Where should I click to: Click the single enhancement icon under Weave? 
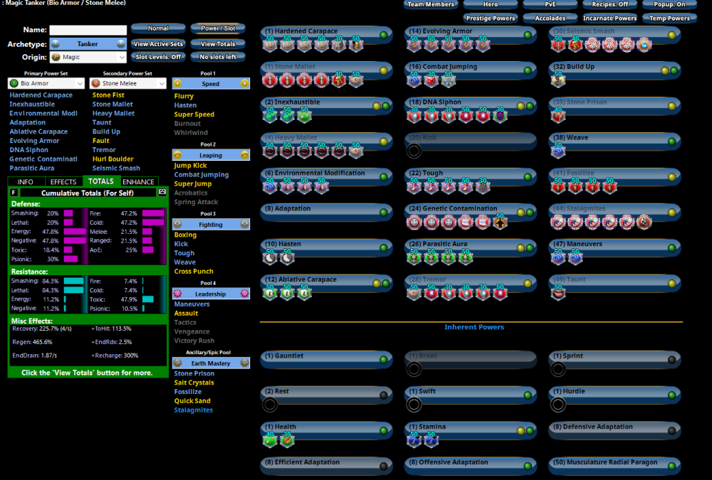558,150
